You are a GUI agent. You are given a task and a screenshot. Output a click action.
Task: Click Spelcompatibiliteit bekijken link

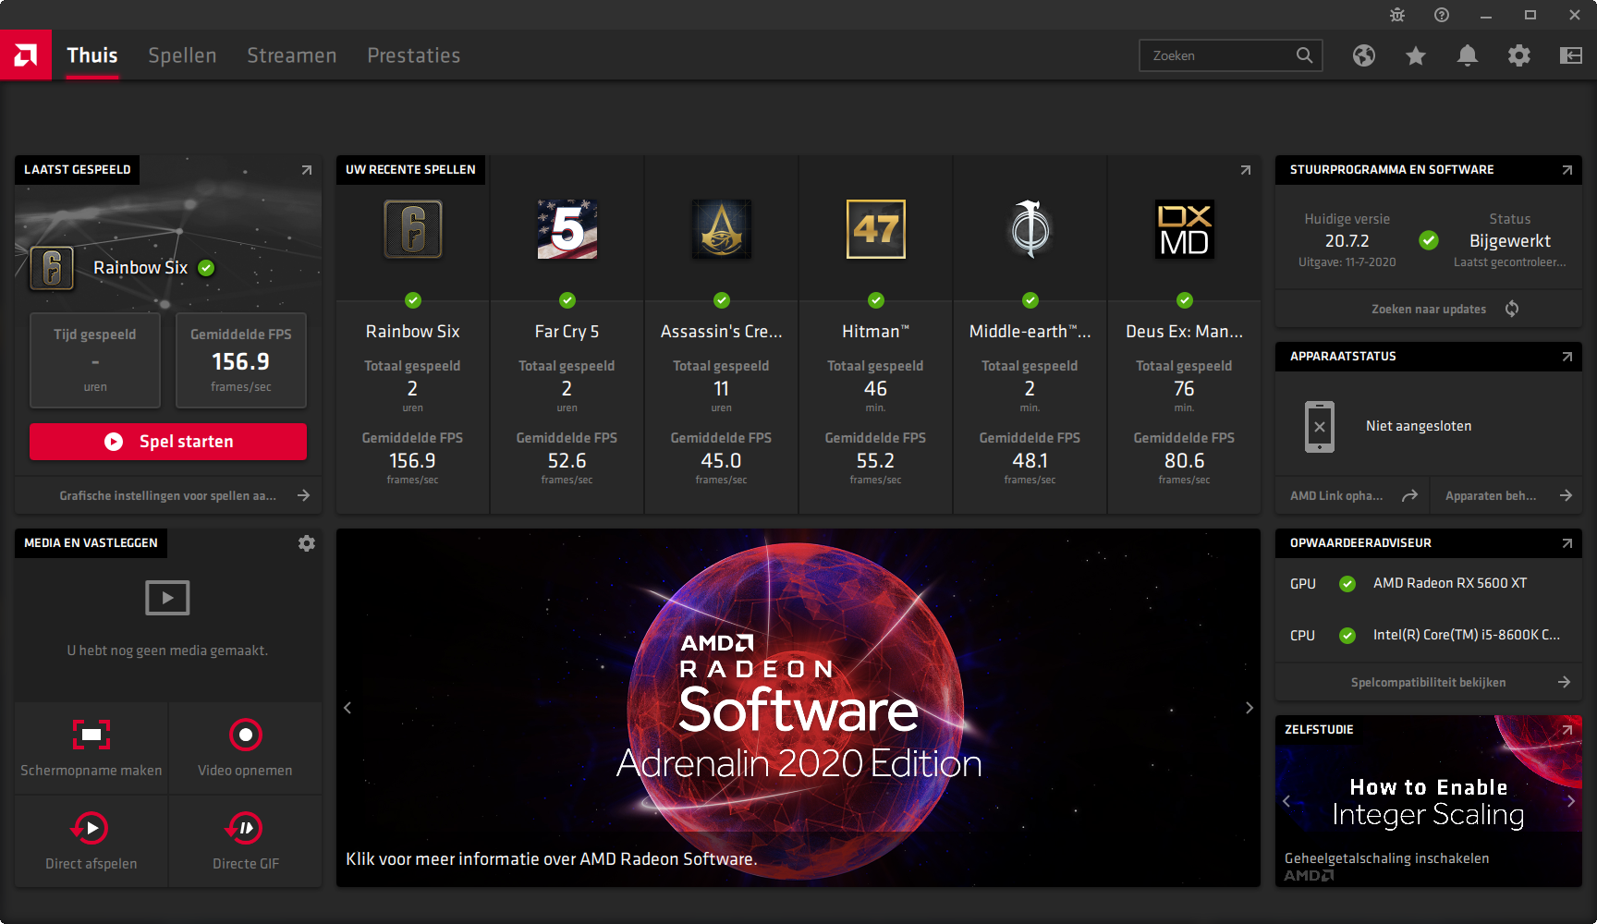[1429, 683]
